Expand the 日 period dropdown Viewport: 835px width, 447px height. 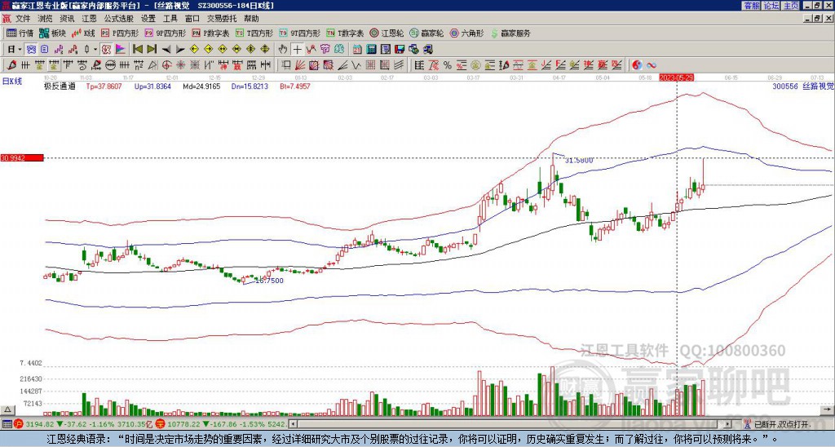coord(20,49)
